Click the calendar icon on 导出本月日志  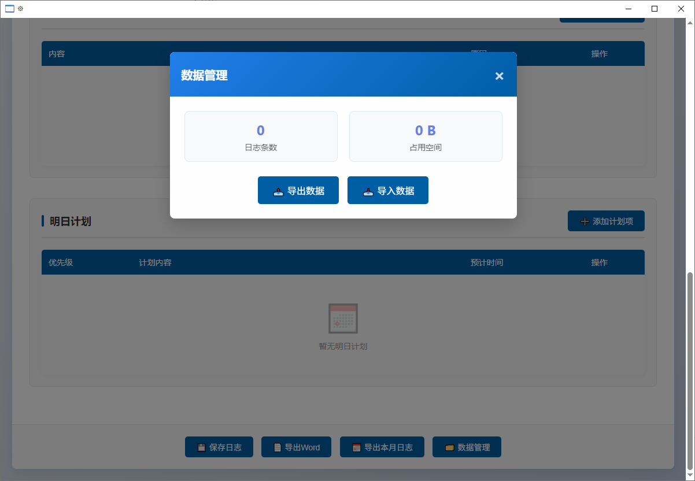(x=357, y=446)
